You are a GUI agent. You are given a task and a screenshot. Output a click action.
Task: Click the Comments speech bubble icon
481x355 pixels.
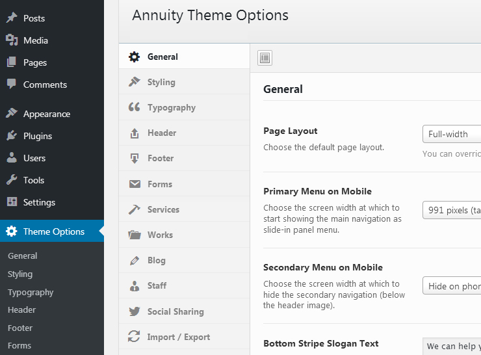[12, 84]
